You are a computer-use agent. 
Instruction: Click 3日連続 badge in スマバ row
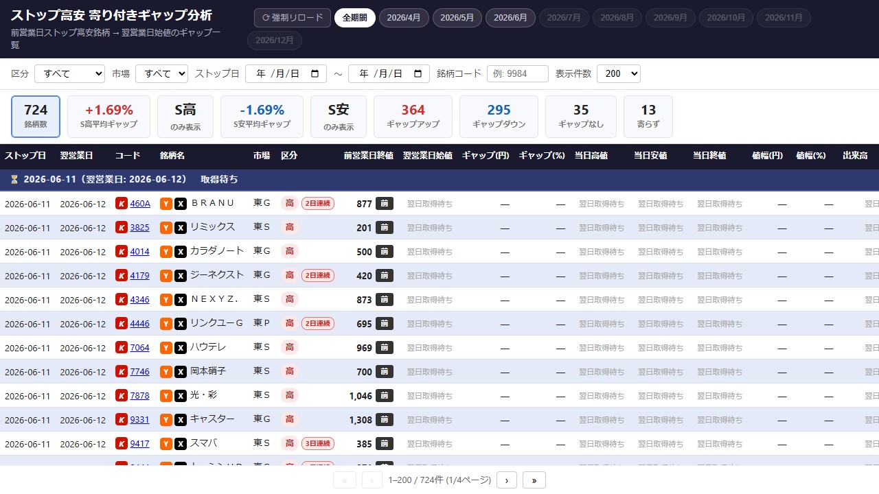pos(318,443)
